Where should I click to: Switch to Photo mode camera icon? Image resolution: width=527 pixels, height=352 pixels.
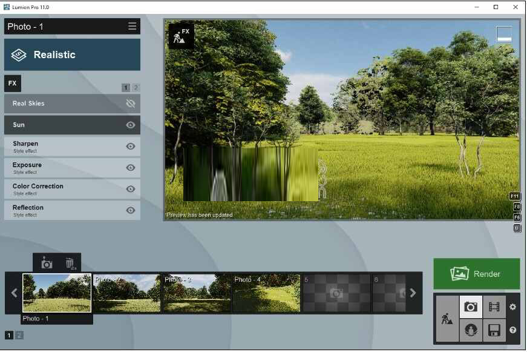click(x=471, y=307)
